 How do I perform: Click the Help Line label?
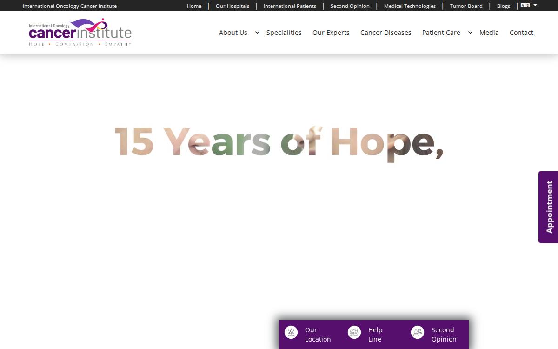[x=375, y=335]
